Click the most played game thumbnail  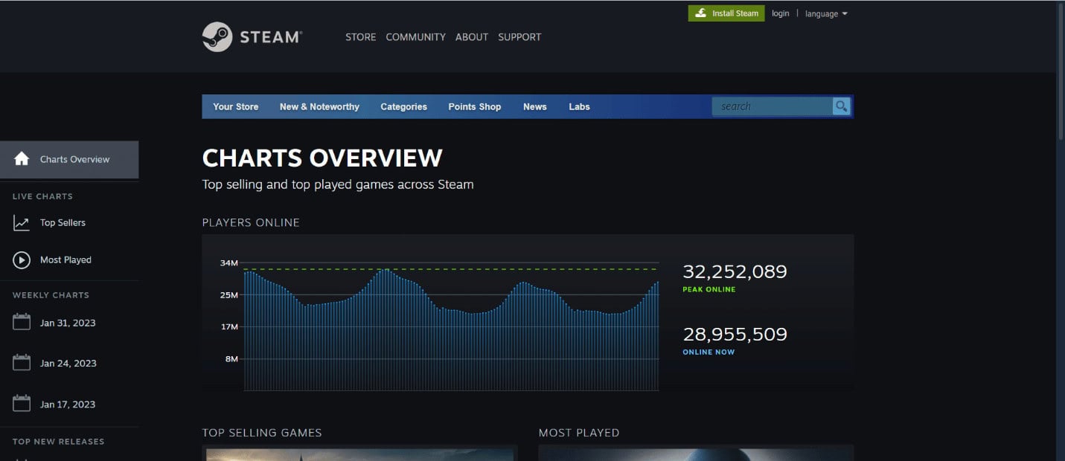pyautogui.click(x=696, y=453)
